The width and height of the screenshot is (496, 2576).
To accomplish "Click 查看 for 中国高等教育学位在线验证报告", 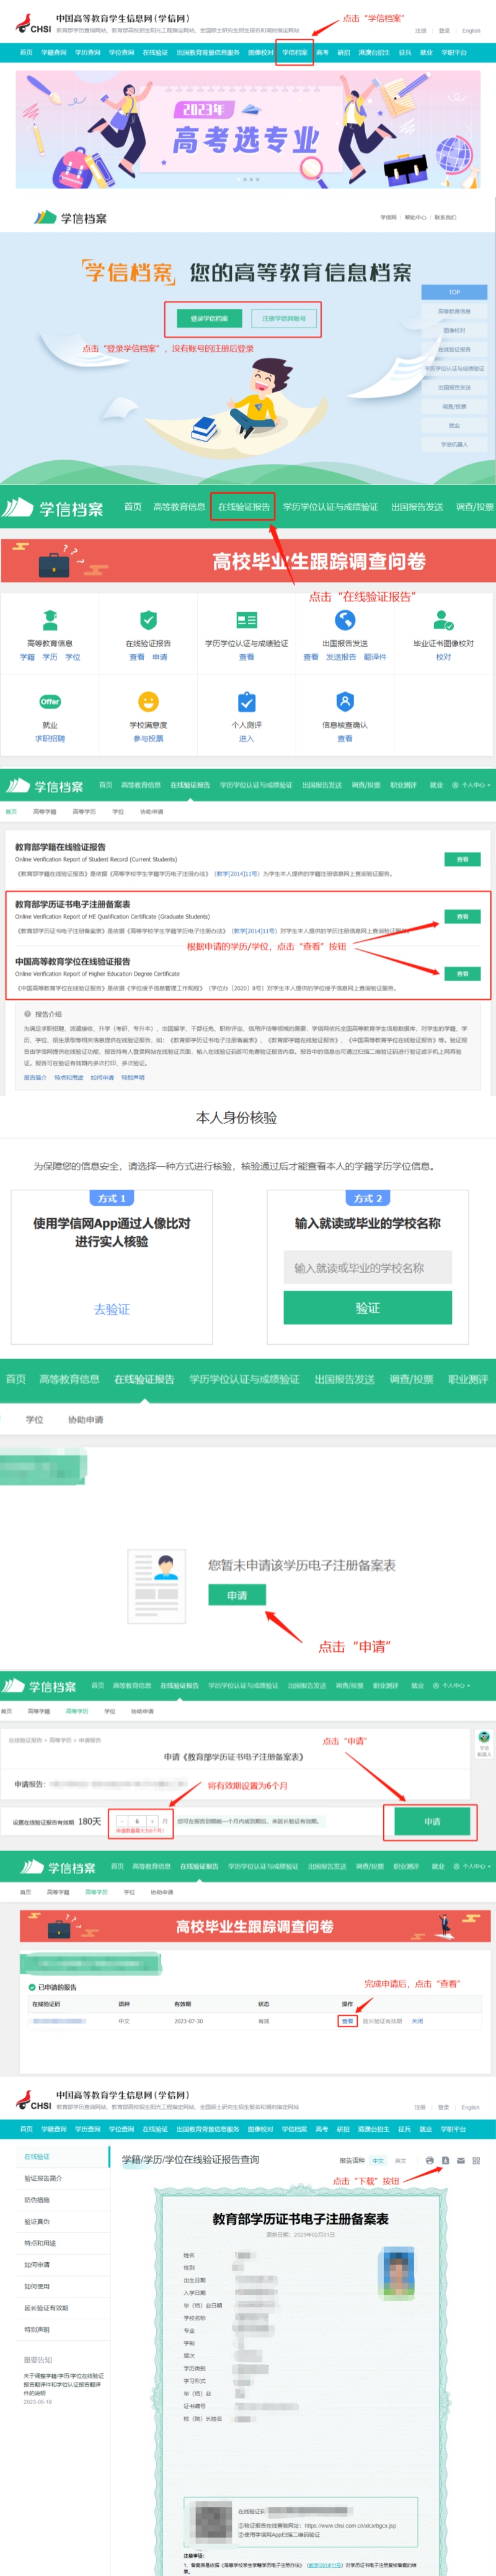I will (x=462, y=973).
